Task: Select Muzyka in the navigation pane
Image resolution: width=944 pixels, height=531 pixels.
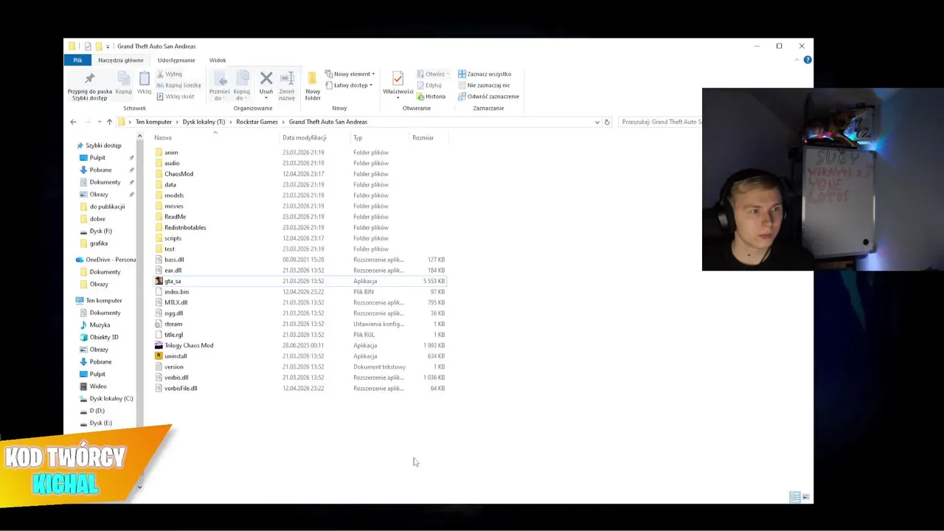Action: tap(100, 324)
